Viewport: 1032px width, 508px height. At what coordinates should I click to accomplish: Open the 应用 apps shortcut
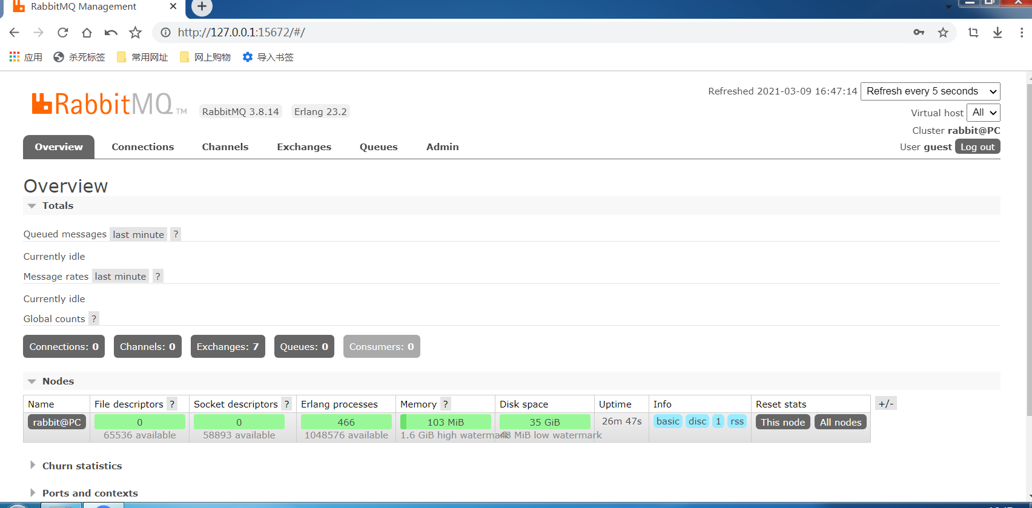click(x=26, y=57)
